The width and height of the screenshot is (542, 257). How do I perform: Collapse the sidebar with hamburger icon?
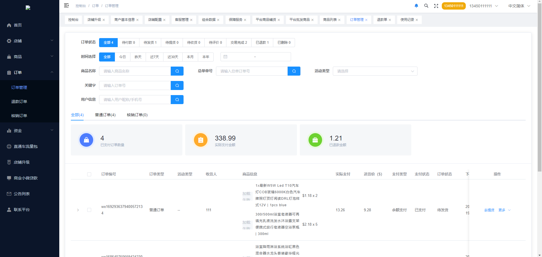click(x=66, y=5)
